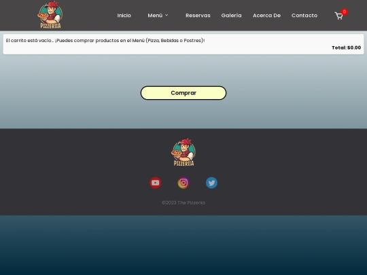This screenshot has height=275, width=367.
Task: Open the Menú nav item
Action: pyautogui.click(x=155, y=16)
